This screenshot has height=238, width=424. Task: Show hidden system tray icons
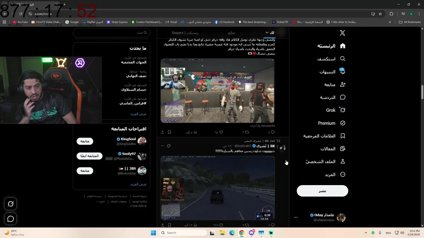[x=366, y=233]
